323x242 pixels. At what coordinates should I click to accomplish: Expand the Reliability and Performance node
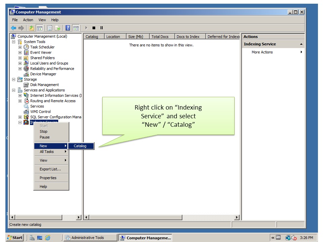click(x=20, y=69)
